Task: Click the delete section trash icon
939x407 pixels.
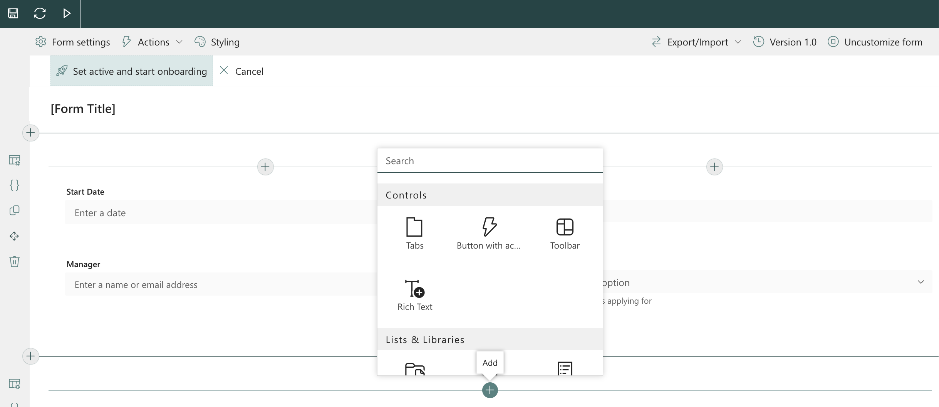Action: click(x=14, y=261)
